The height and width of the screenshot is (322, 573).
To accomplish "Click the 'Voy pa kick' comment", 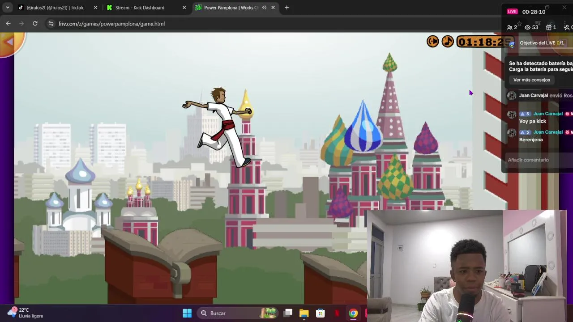I will 533,121.
